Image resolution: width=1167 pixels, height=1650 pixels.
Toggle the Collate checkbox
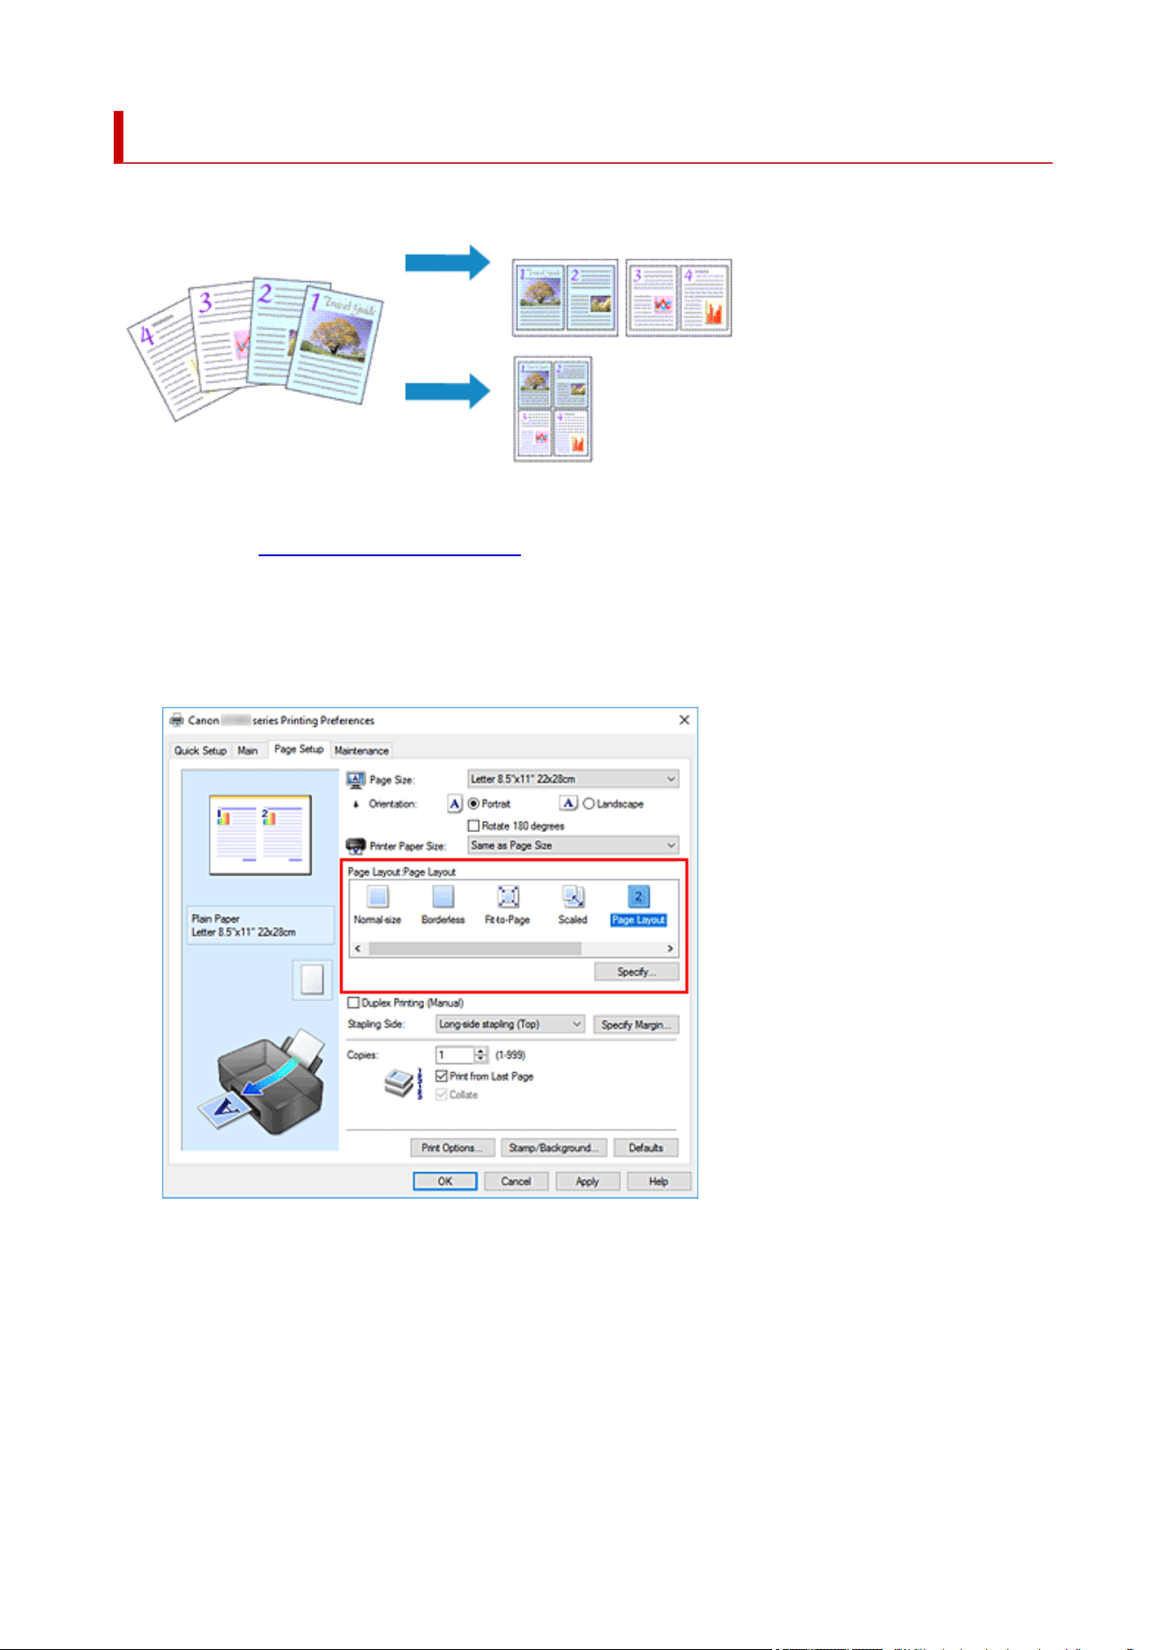point(442,1095)
